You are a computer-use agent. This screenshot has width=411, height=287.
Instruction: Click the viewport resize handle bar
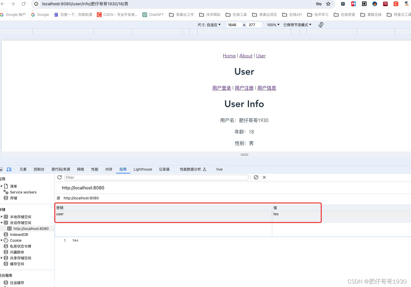[x=245, y=154]
